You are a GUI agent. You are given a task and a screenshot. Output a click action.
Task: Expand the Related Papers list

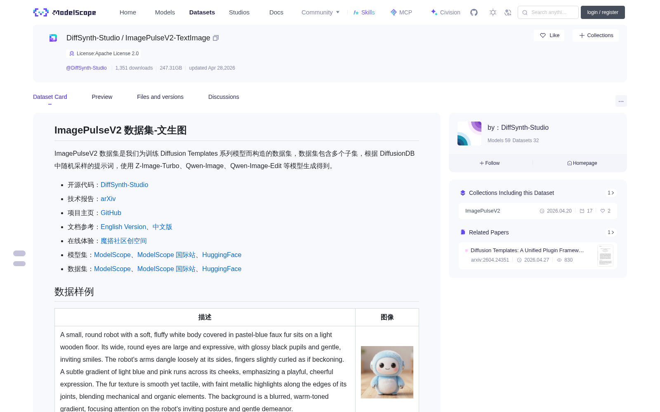click(611, 232)
